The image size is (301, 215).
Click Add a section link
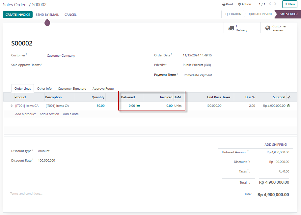[x=49, y=114]
